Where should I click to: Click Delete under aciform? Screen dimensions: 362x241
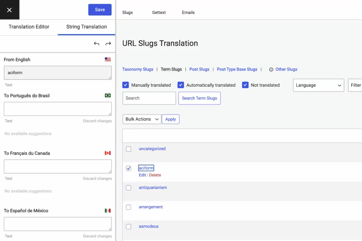point(155,175)
